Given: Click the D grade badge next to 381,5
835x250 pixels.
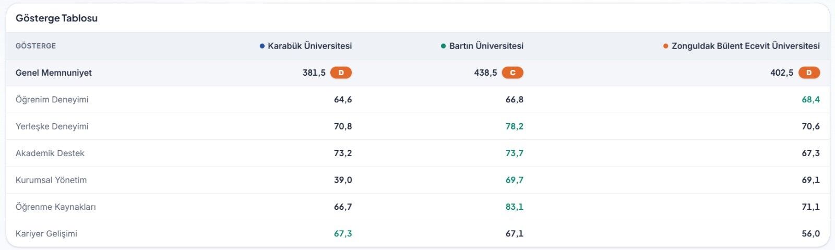Looking at the screenshot, I should [x=341, y=73].
